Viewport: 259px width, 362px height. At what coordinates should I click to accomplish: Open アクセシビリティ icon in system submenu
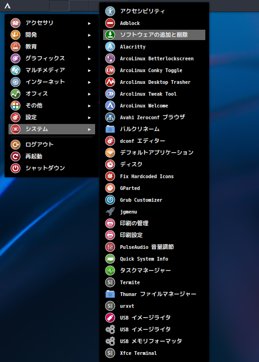point(110,11)
